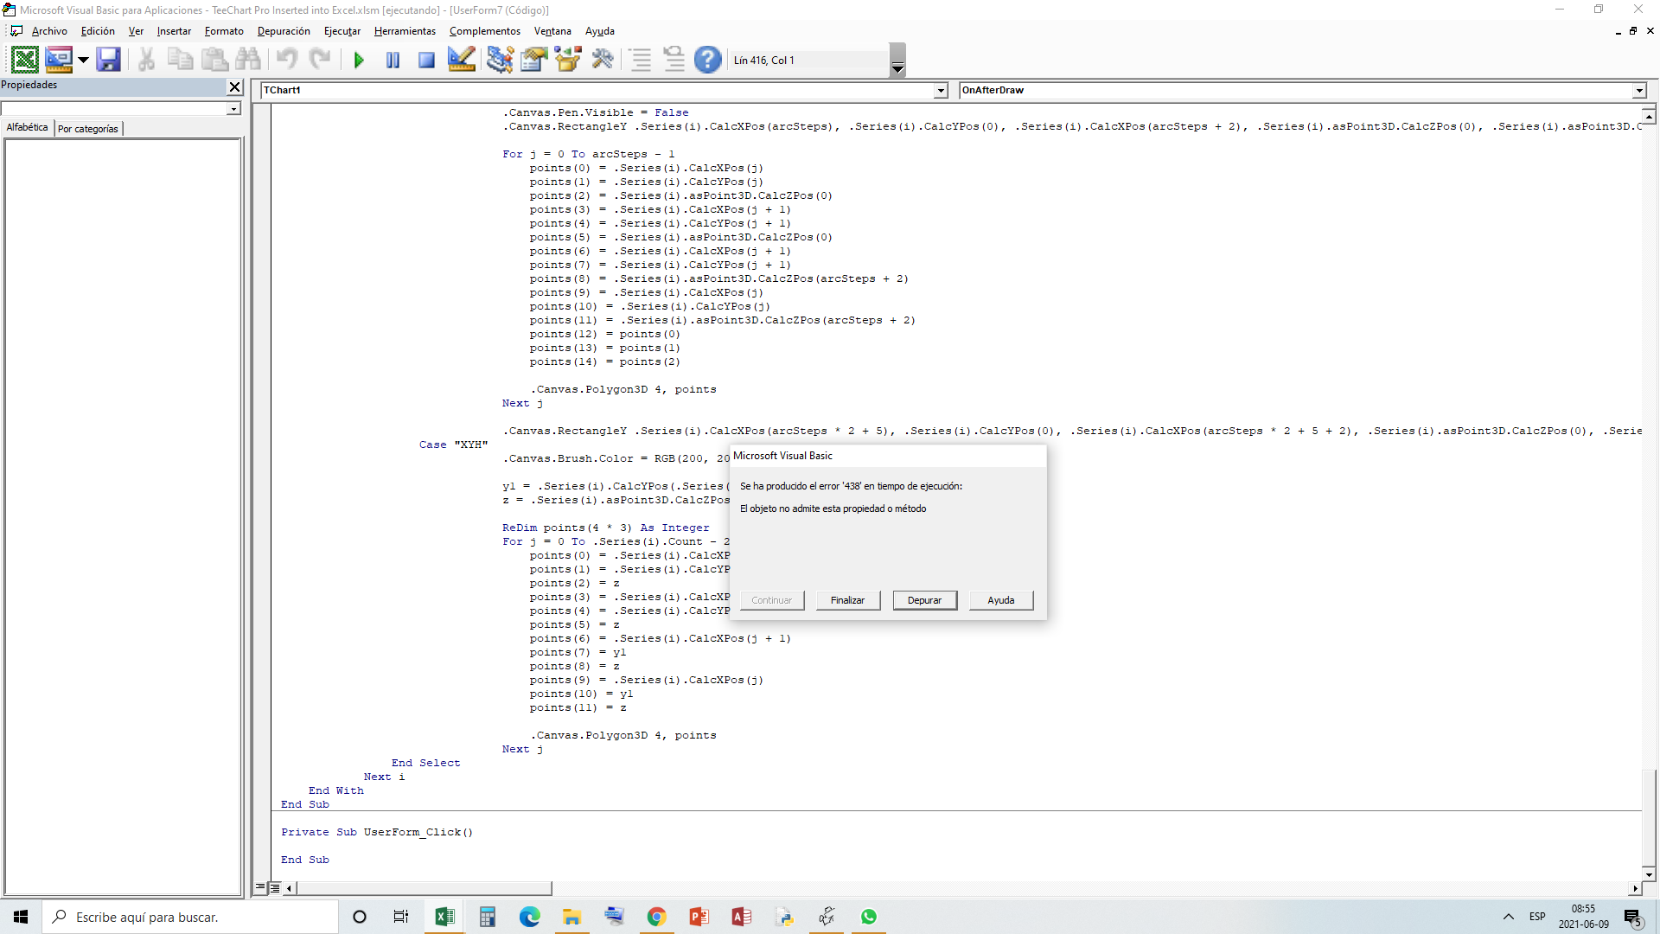This screenshot has height=934, width=1660.
Task: Click the horizontal scrollbar in code window
Action: click(x=424, y=888)
